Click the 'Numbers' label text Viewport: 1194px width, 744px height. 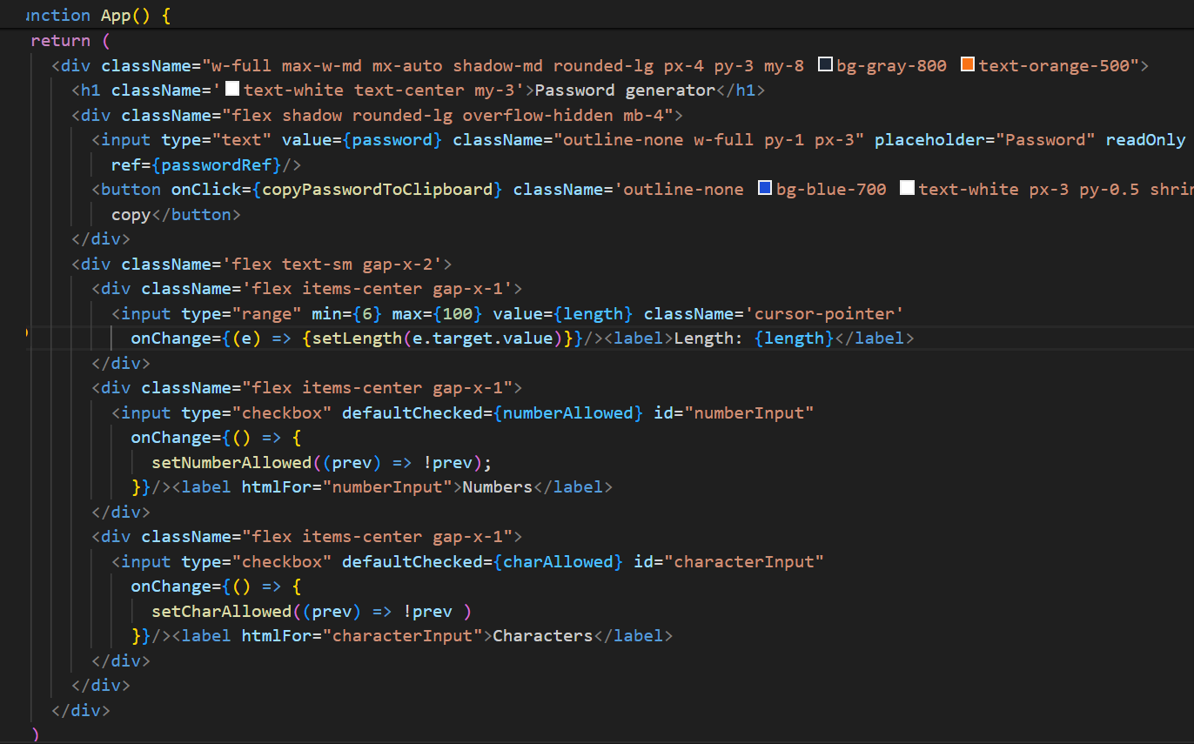(x=497, y=486)
